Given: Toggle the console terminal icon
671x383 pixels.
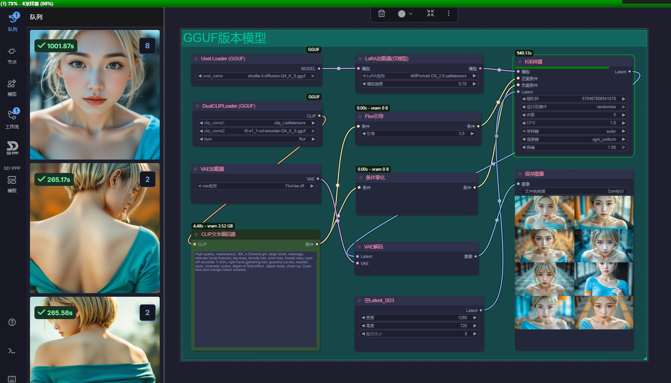Looking at the screenshot, I should point(12,351).
